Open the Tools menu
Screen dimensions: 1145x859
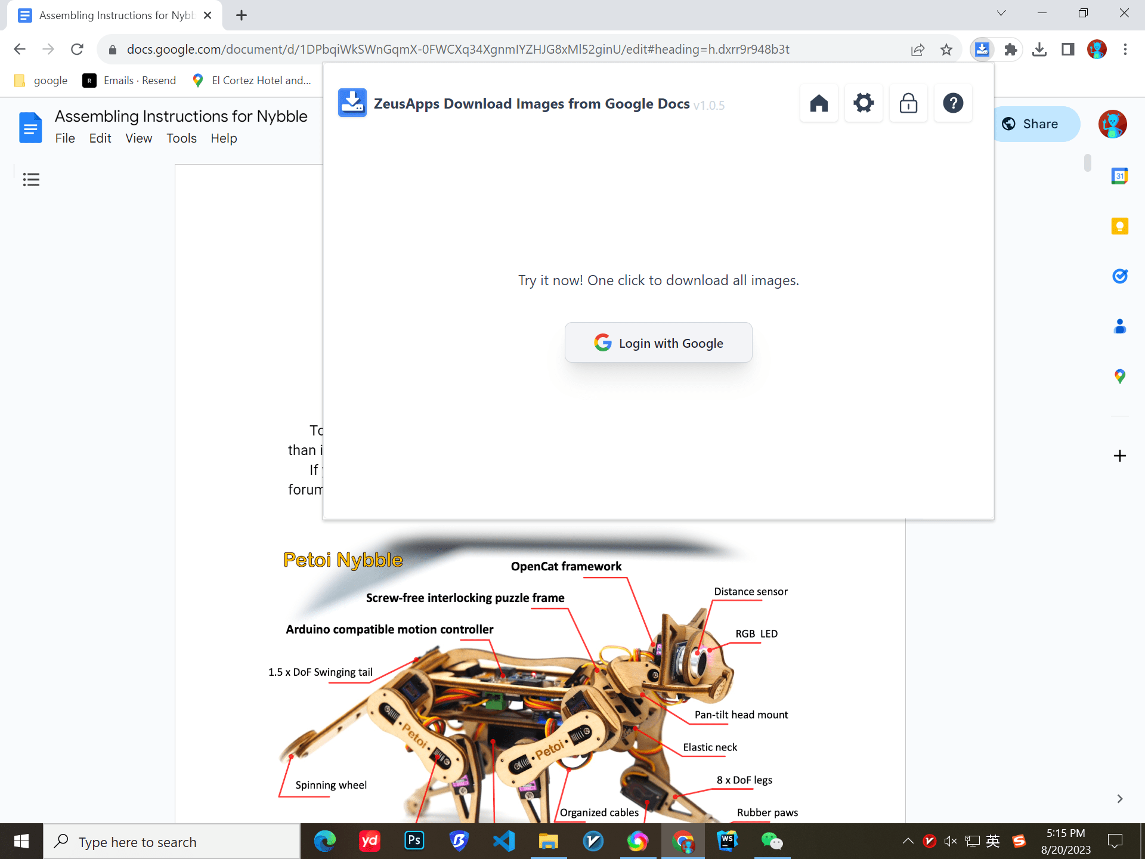pyautogui.click(x=181, y=138)
